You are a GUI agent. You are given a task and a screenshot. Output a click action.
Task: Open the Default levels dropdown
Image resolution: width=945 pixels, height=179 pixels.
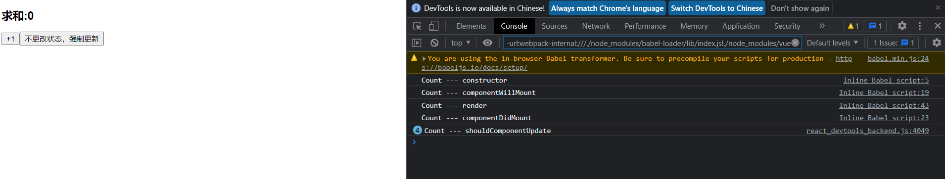[832, 43]
